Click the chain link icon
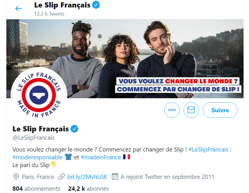 [62, 177]
